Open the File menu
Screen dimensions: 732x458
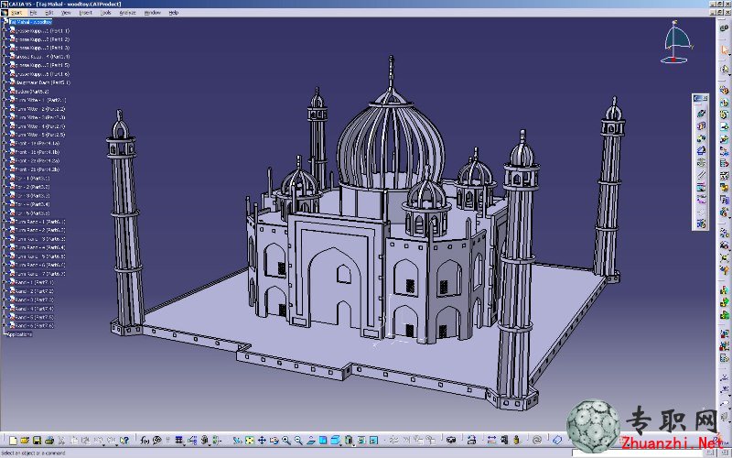coord(33,13)
